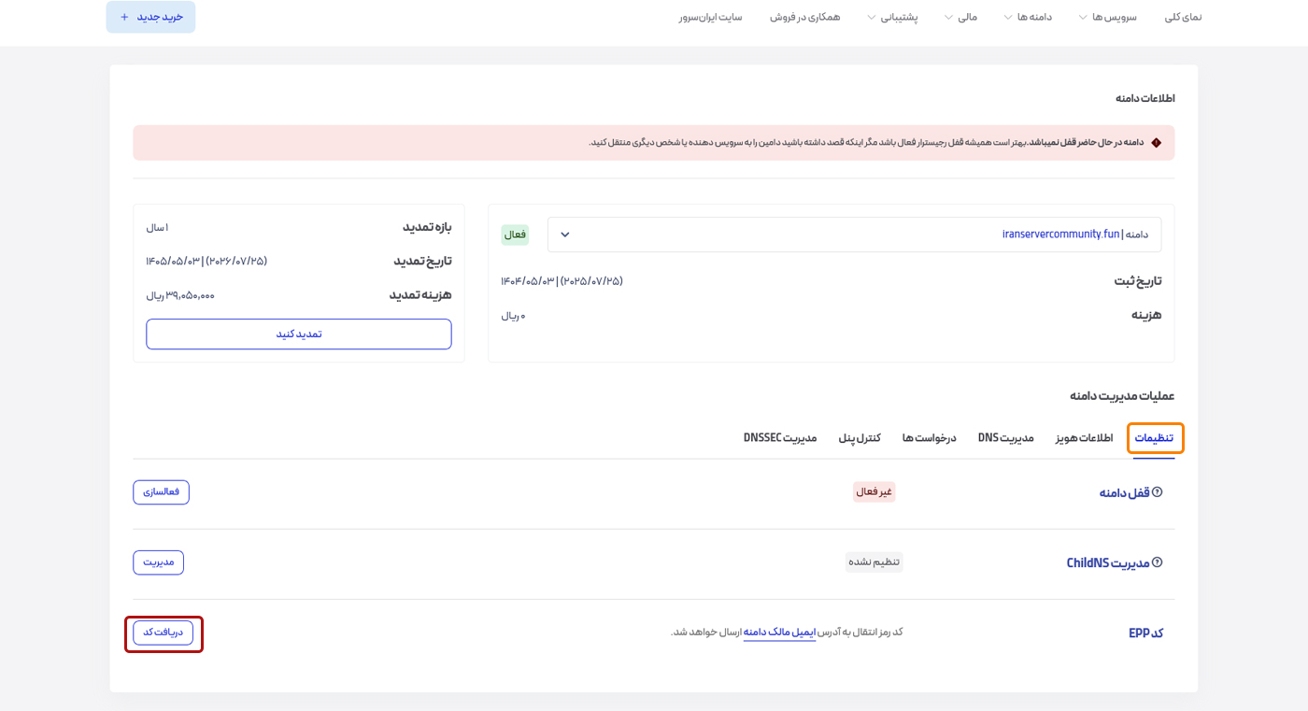Click دریافت کد to get the EPP code
Viewport: 1308px width, 711px height.
[x=163, y=633]
